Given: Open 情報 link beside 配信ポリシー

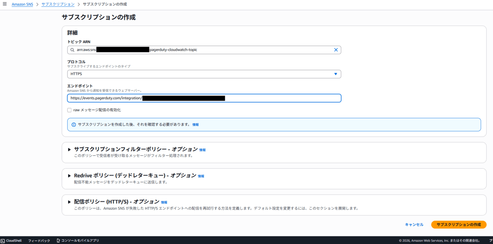Looking at the screenshot, I should pyautogui.click(x=164, y=202).
